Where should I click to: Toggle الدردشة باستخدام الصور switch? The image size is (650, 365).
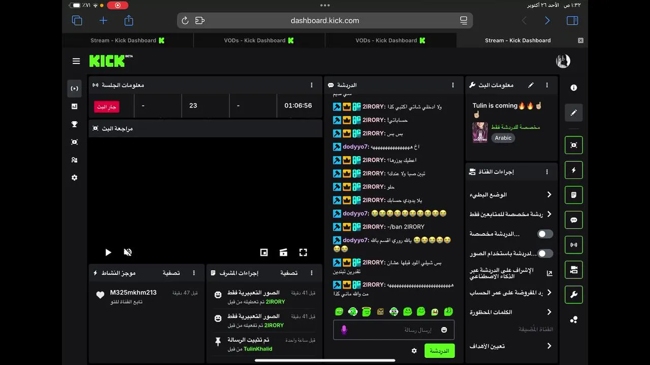pyautogui.click(x=545, y=253)
